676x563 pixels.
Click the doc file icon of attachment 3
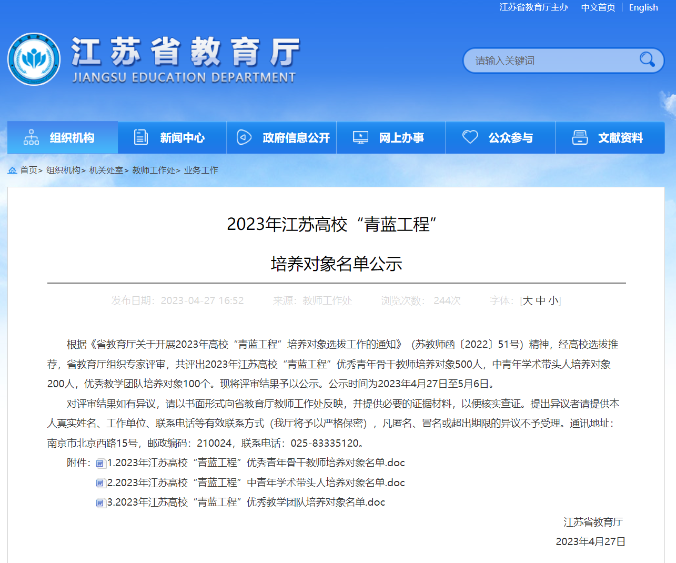[x=101, y=502]
